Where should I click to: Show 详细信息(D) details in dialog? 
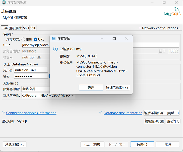click(117, 88)
